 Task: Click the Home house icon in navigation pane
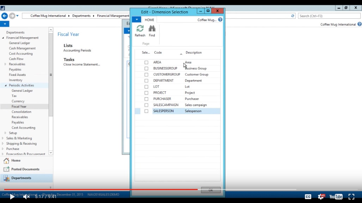click(6, 161)
